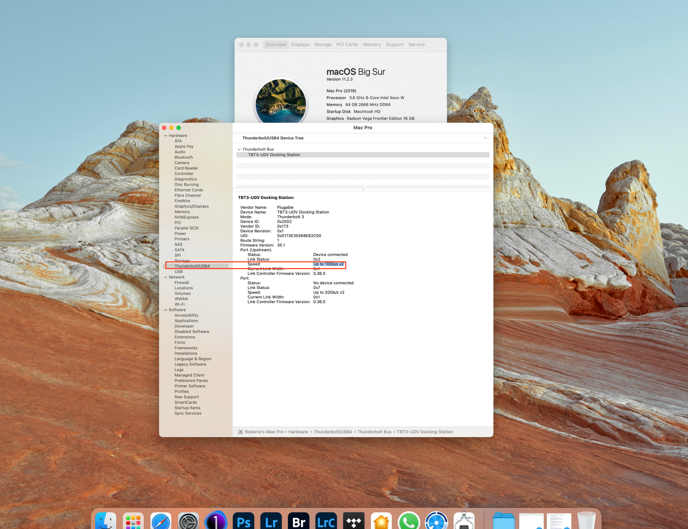Screen dimensions: 688x529
Task: Open Storage tab in About This Mac
Action: [323, 44]
